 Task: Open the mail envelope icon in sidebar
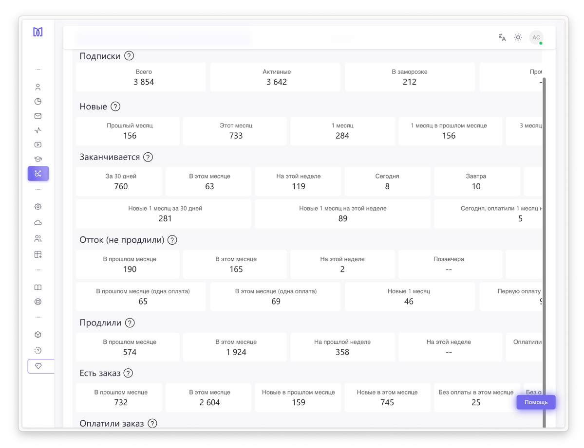tap(38, 116)
